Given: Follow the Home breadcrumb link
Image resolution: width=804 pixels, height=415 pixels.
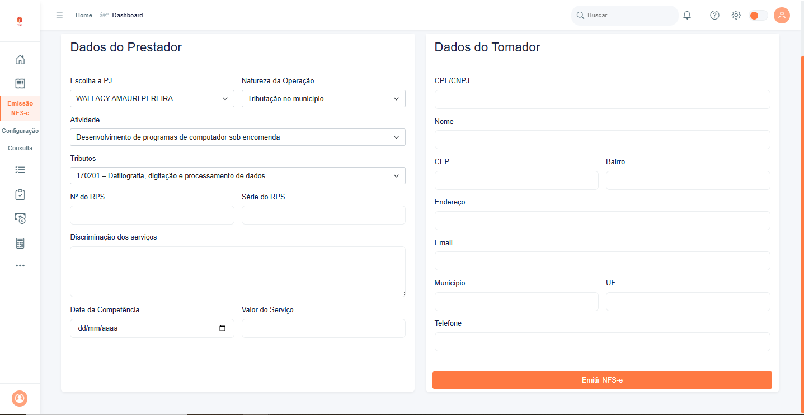Looking at the screenshot, I should pyautogui.click(x=84, y=16).
